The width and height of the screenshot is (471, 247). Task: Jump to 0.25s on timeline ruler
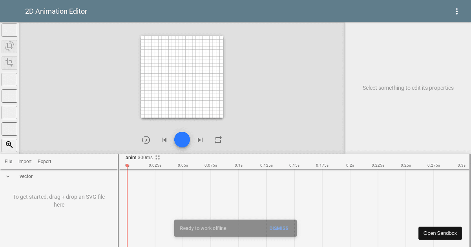(x=406, y=165)
